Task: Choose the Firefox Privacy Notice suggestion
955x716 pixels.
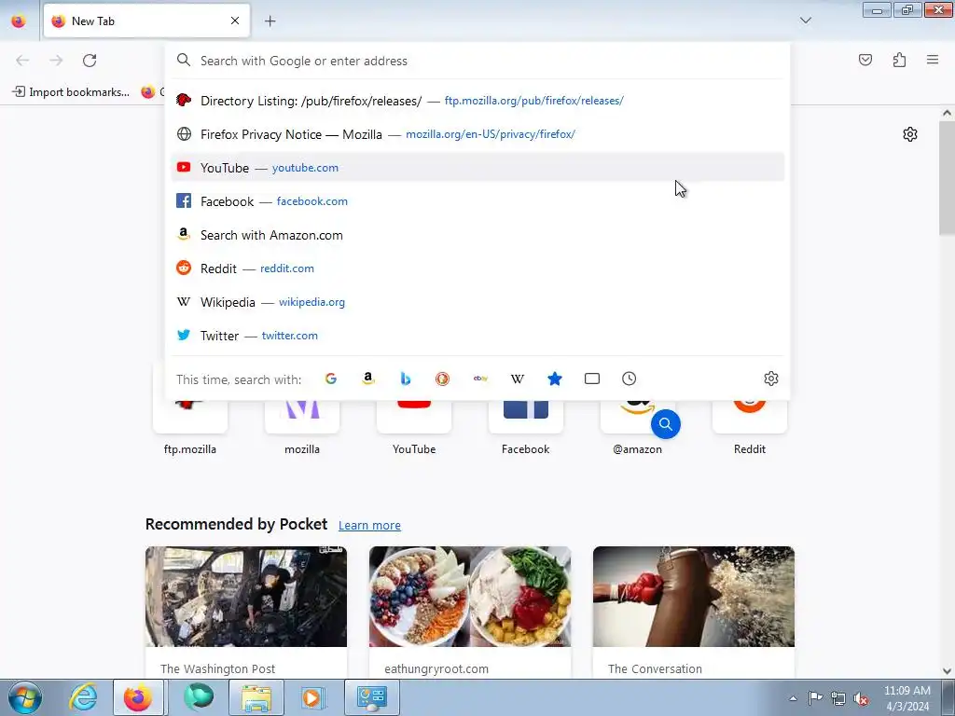Action: pyautogui.click(x=477, y=134)
